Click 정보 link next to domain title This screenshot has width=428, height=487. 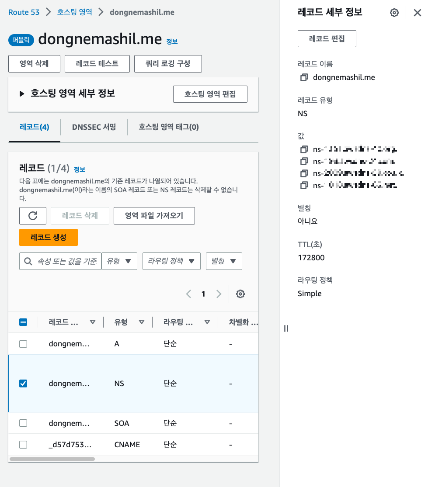172,41
